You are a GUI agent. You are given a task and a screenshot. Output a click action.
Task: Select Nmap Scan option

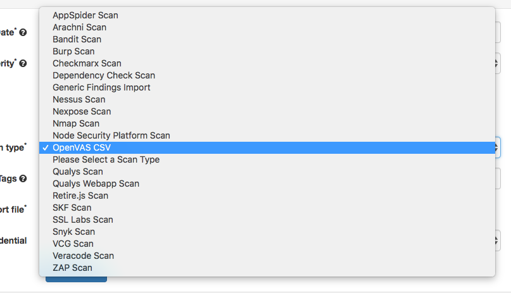76,123
